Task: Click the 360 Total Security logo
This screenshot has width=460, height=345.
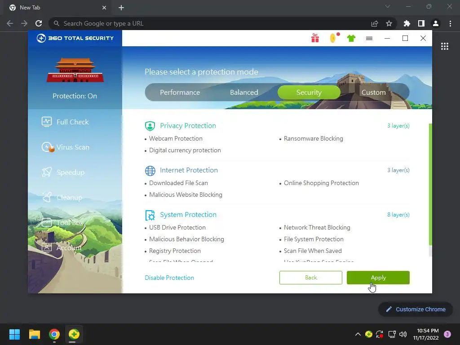Action: 75,38
